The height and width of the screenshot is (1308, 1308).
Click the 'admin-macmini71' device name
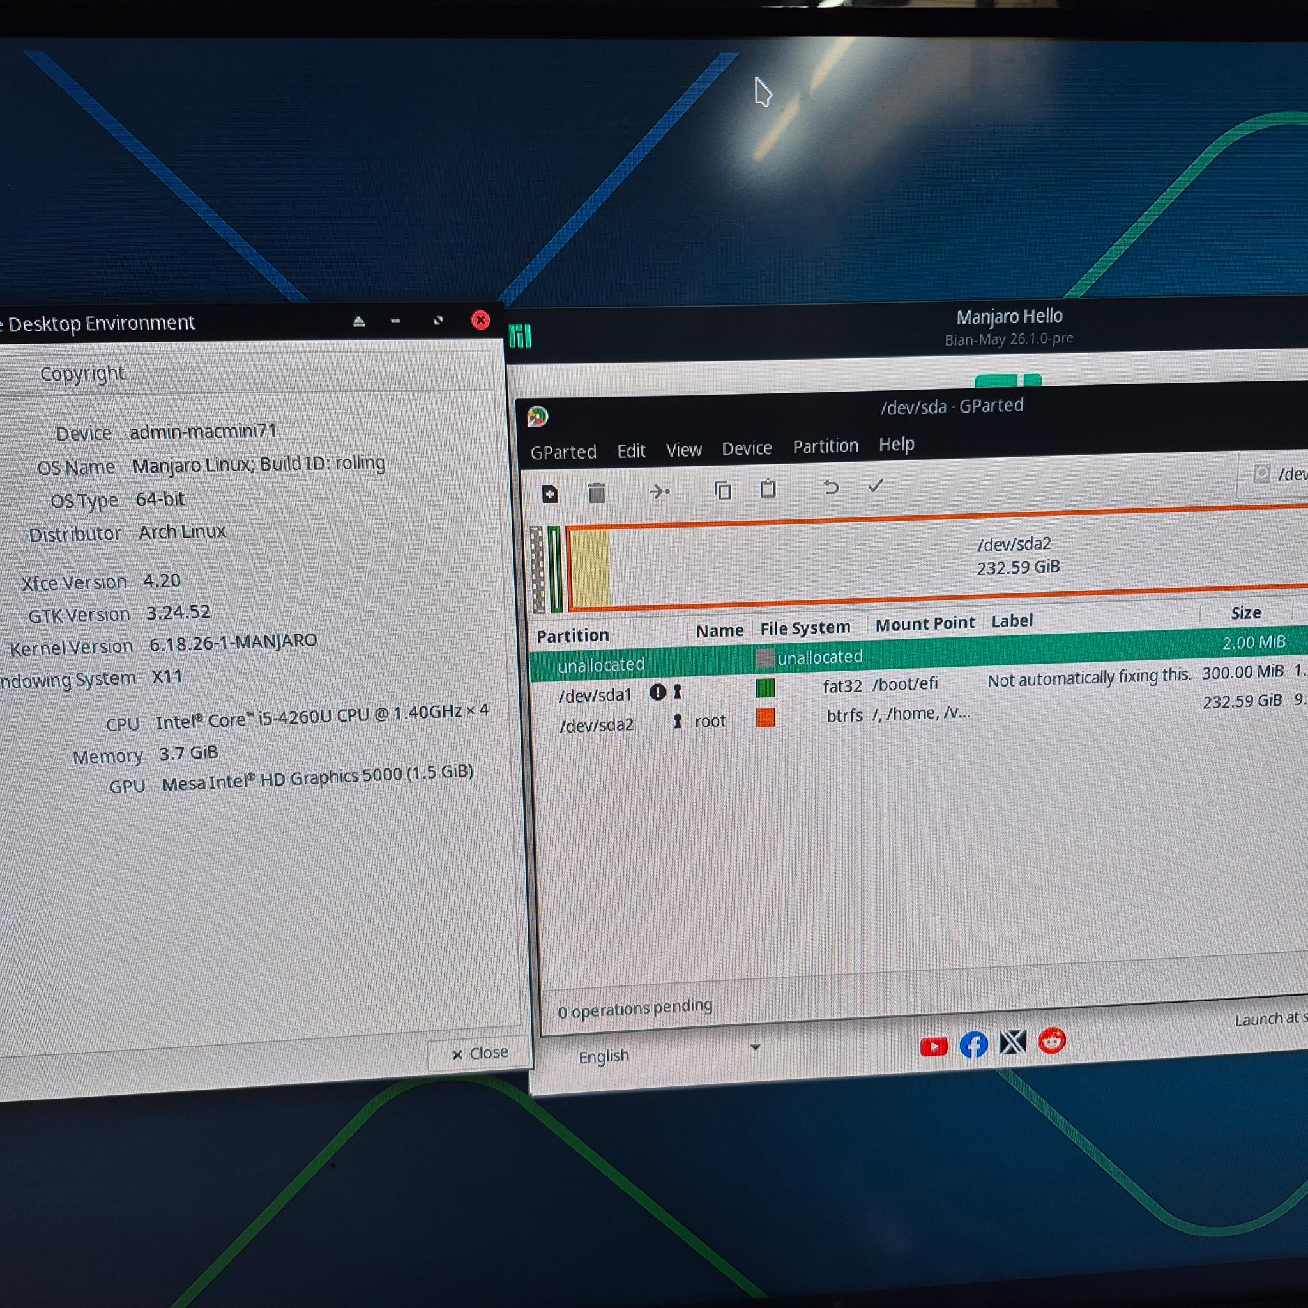click(203, 431)
